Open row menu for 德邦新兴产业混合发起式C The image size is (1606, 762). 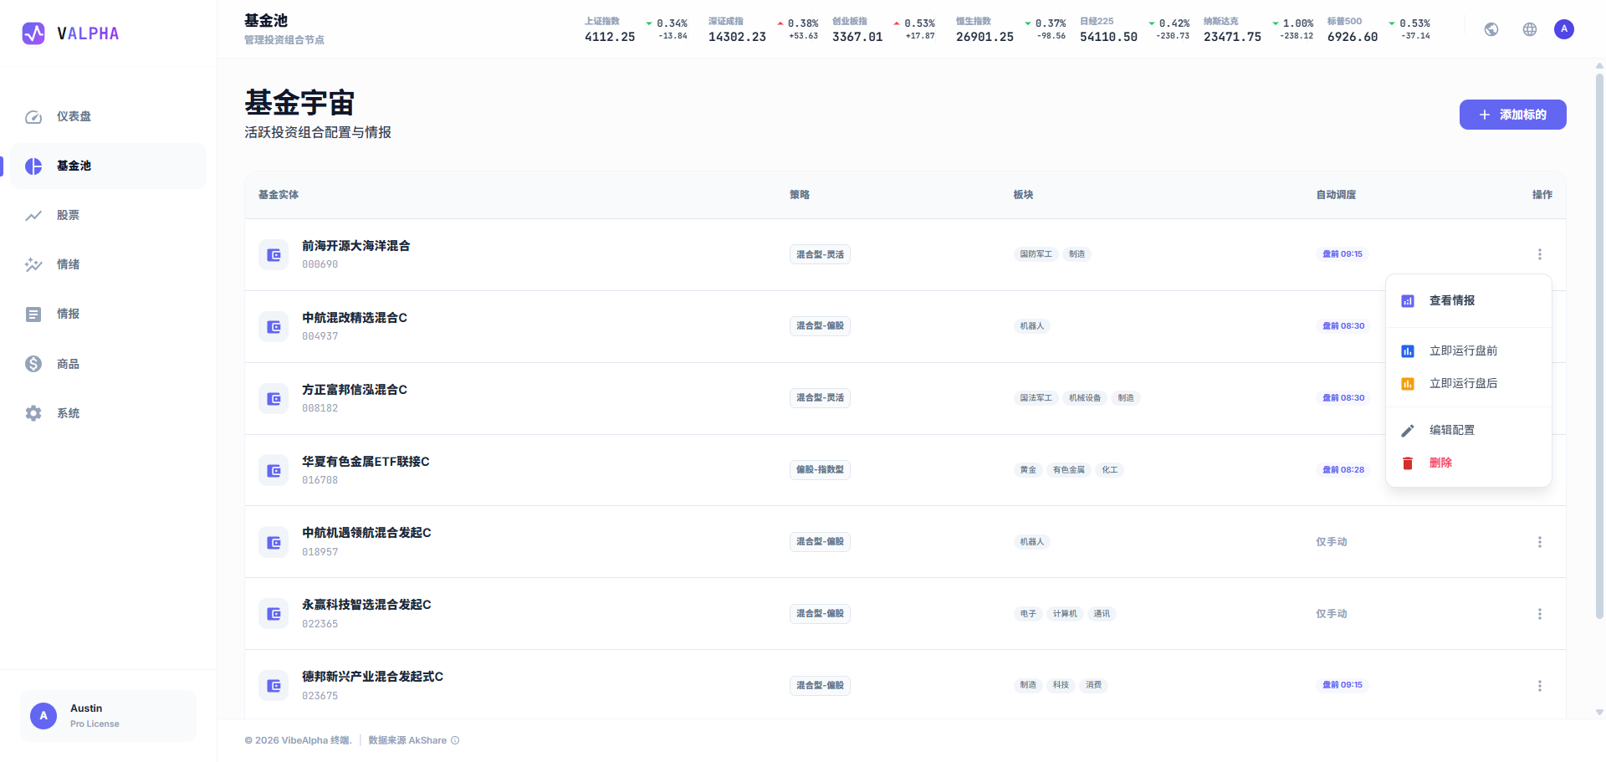pos(1539,686)
